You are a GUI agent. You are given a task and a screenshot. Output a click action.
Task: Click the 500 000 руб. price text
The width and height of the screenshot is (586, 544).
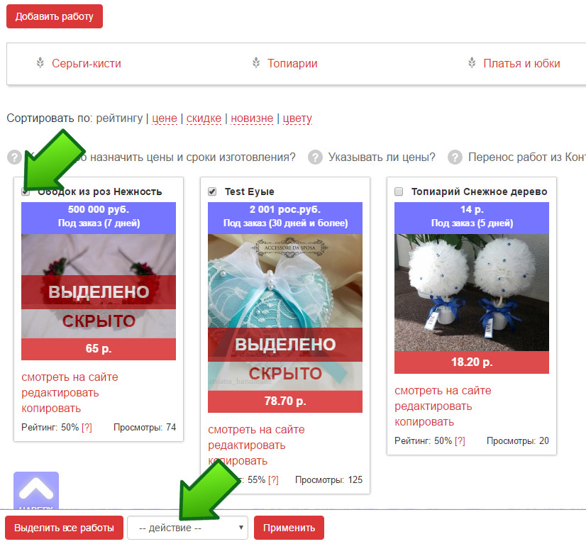click(99, 209)
